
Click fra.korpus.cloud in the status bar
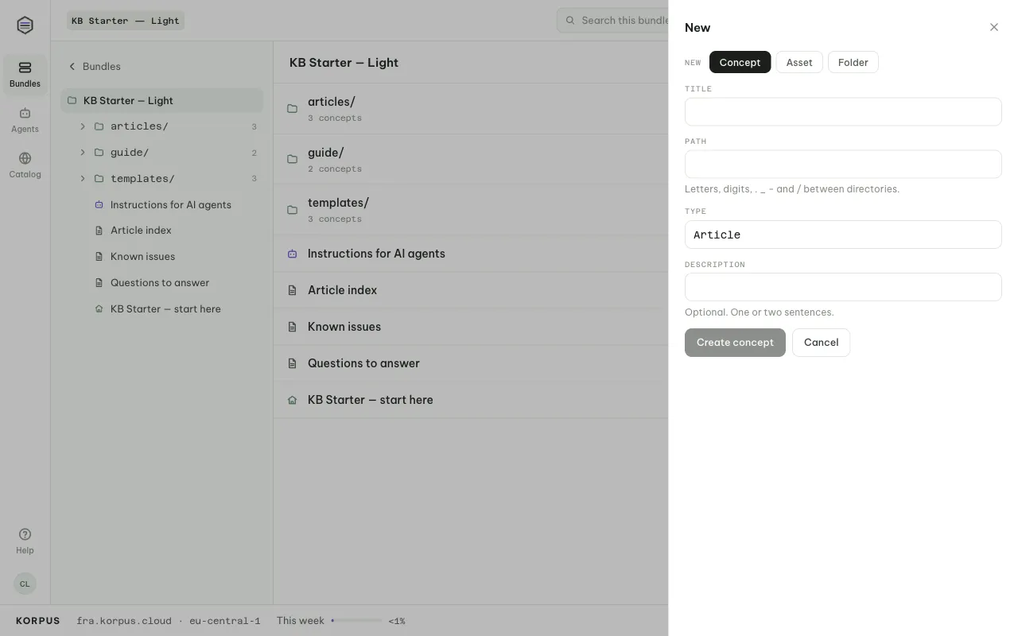tap(123, 621)
